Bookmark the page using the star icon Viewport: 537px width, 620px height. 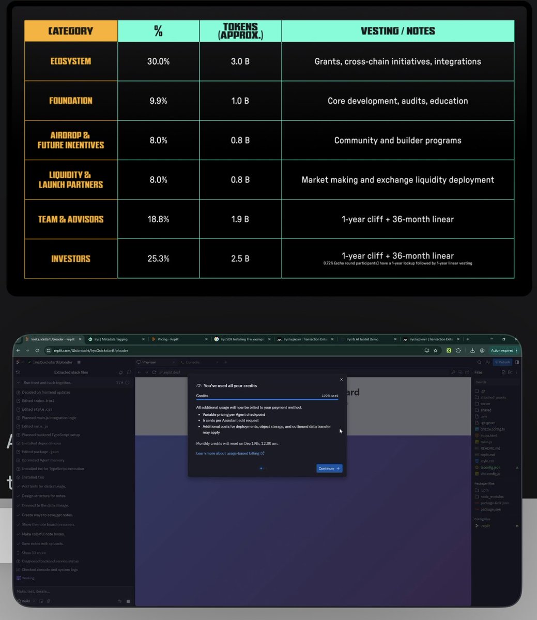click(x=436, y=350)
